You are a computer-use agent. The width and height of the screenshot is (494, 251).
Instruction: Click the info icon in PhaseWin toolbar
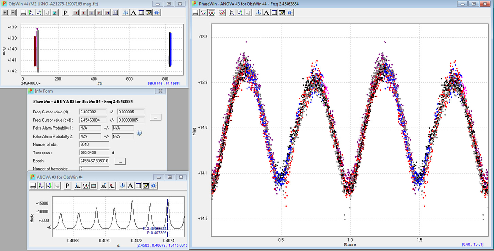tap(258, 13)
